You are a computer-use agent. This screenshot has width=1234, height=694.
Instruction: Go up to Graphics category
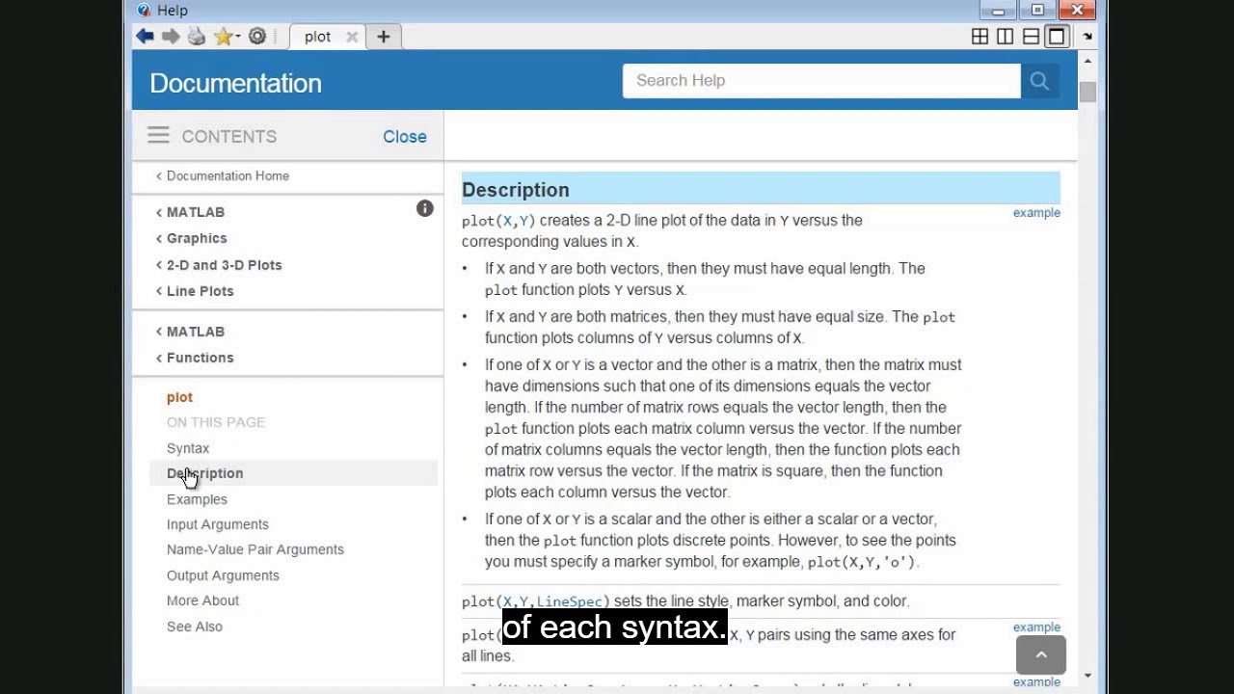coord(197,238)
